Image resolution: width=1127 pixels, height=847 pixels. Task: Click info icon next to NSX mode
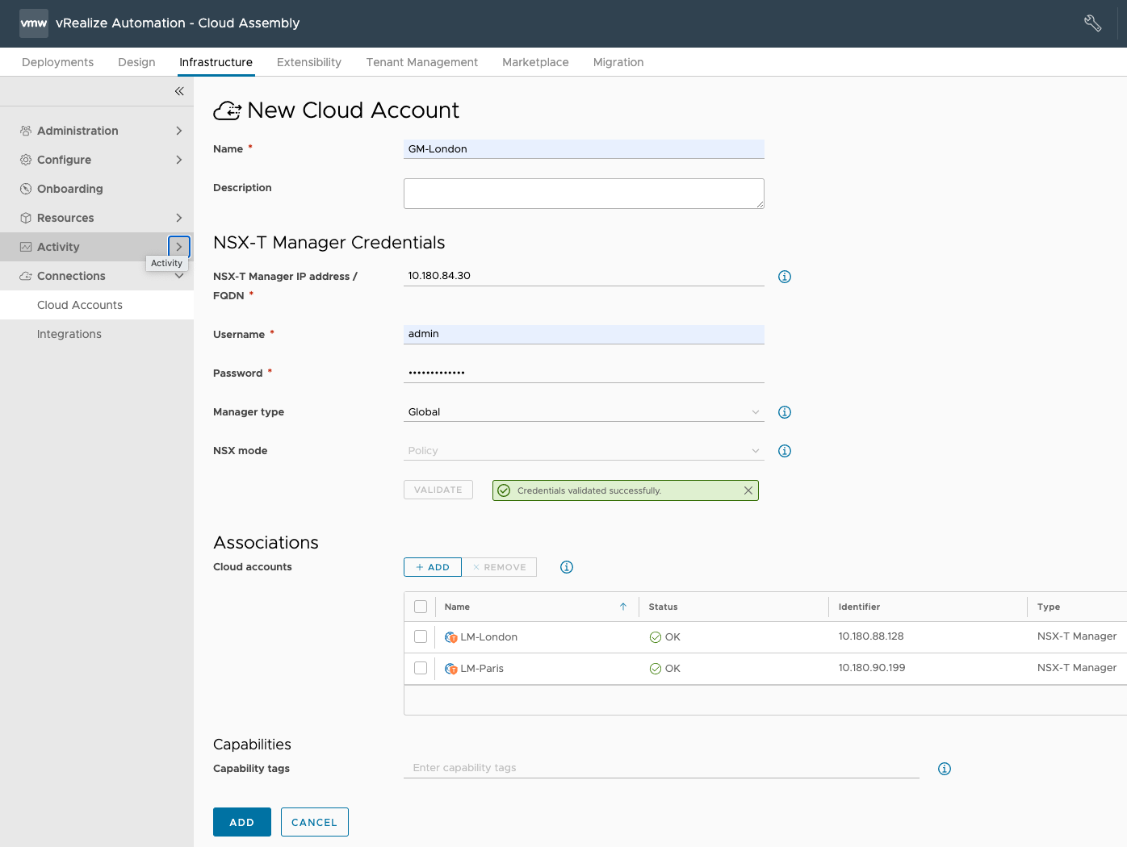(784, 451)
